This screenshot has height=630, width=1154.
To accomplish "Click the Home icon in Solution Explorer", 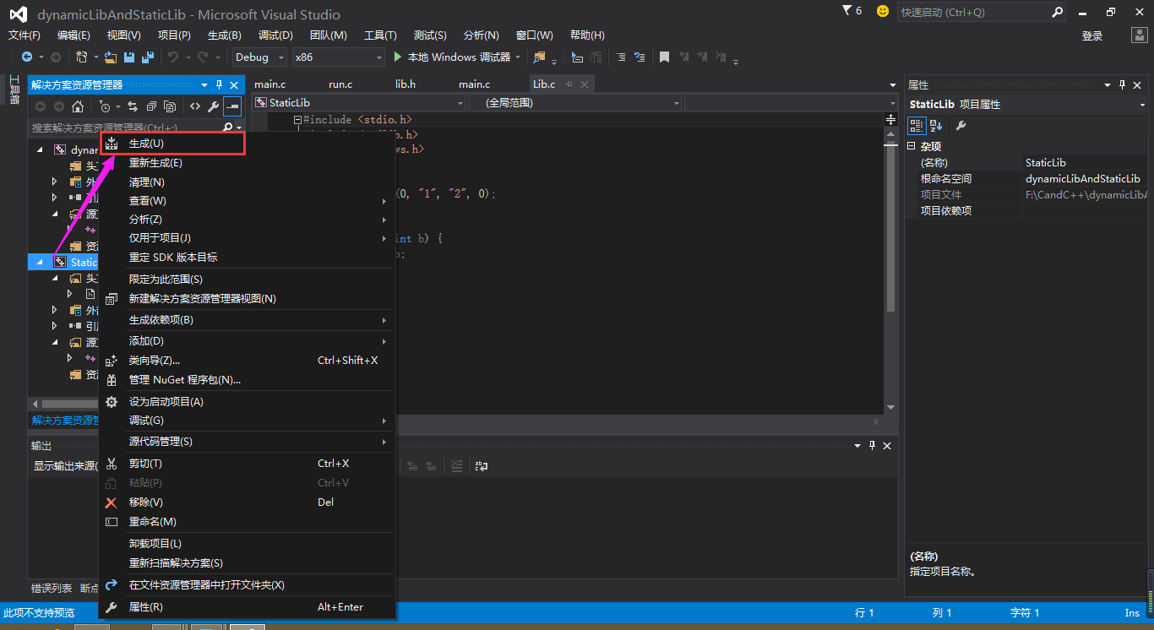I will pyautogui.click(x=78, y=106).
